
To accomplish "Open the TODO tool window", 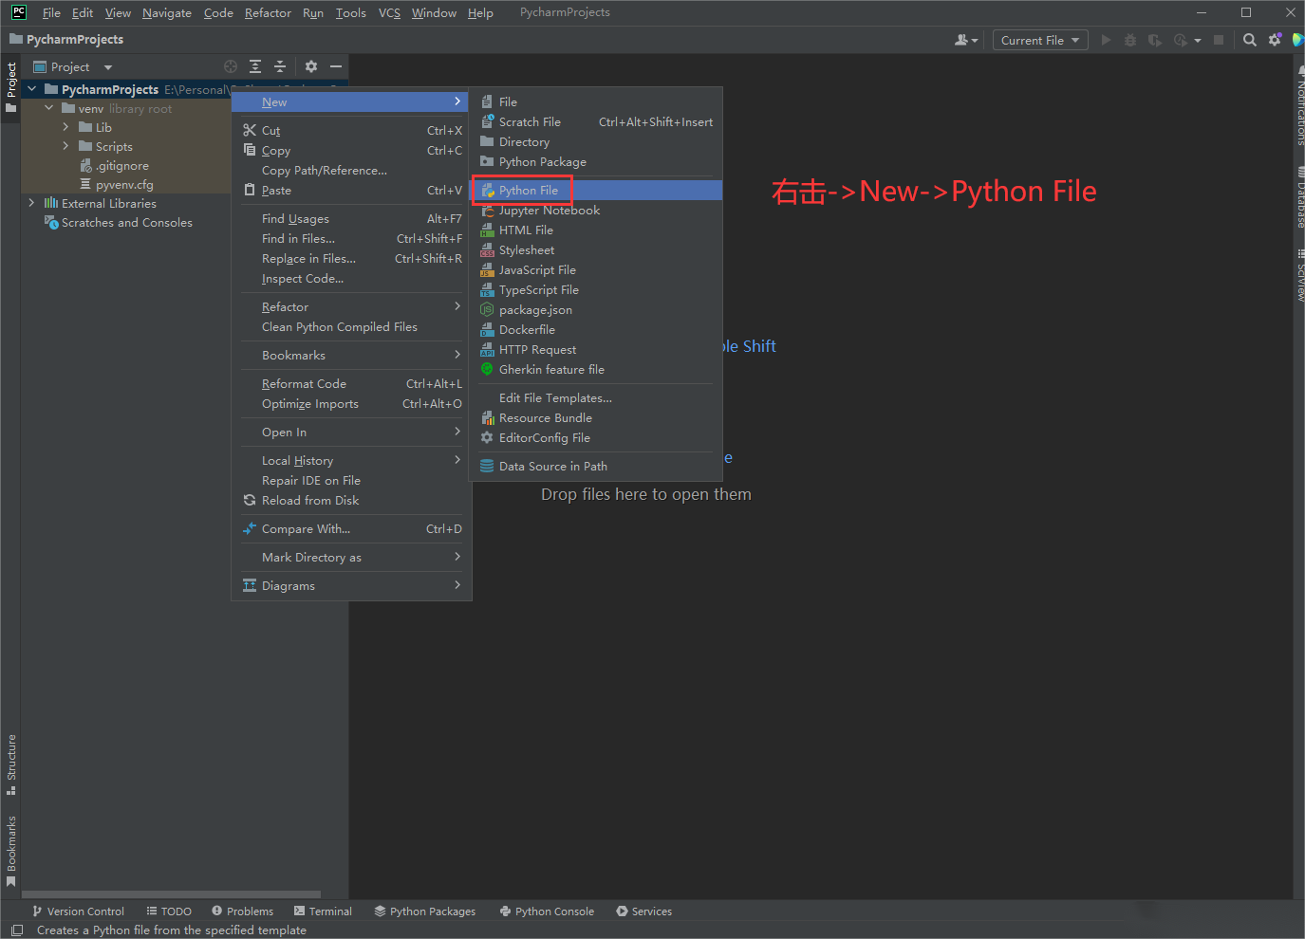I will pos(169,911).
